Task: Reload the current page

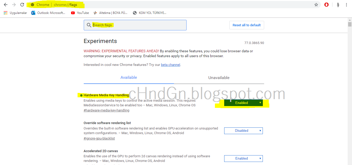Action: click(22, 4)
